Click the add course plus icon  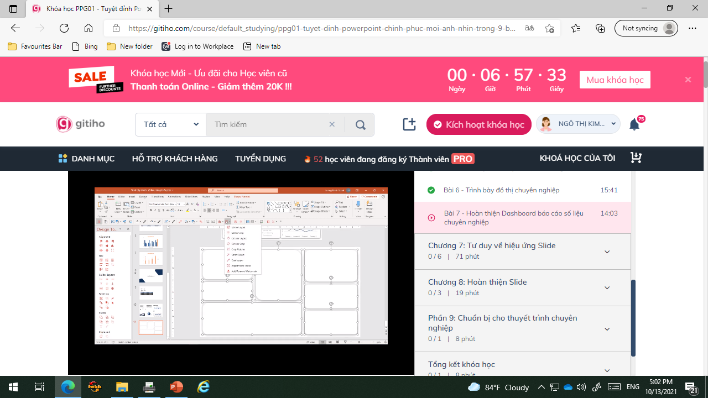(x=409, y=124)
